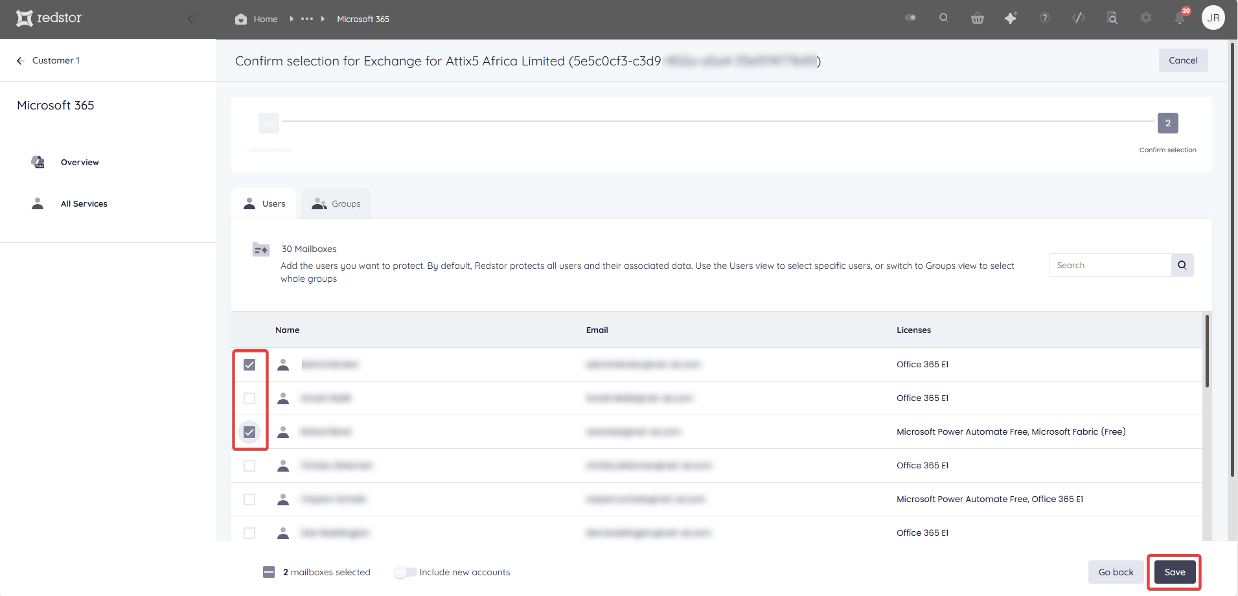Image resolution: width=1238 pixels, height=596 pixels.
Task: Click the completed Select service step
Action: pyautogui.click(x=269, y=123)
